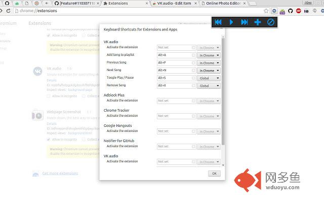Image resolution: width=324 pixels, height=203 pixels.
Task: Set Google Hangouts activate shortcut field
Action: point(176,131)
